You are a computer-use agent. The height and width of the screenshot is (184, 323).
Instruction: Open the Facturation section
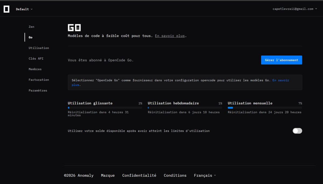[x=39, y=80]
